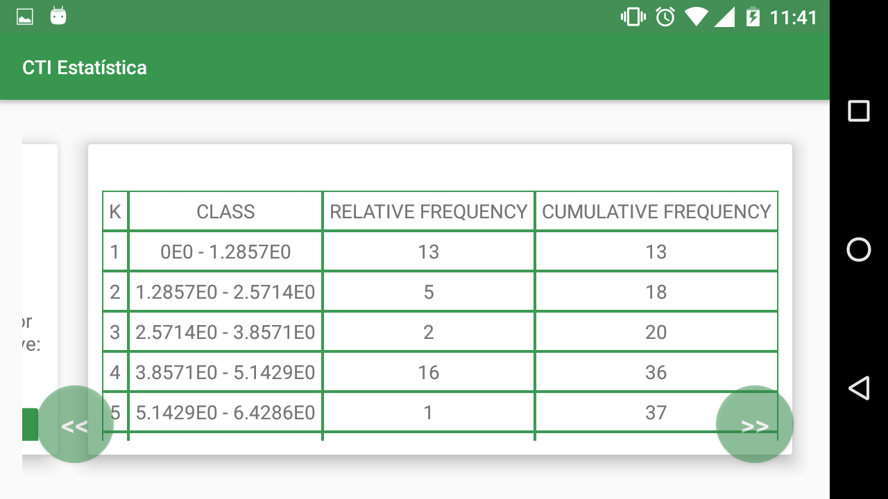
Task: Open the recent apps square button
Action: (859, 111)
